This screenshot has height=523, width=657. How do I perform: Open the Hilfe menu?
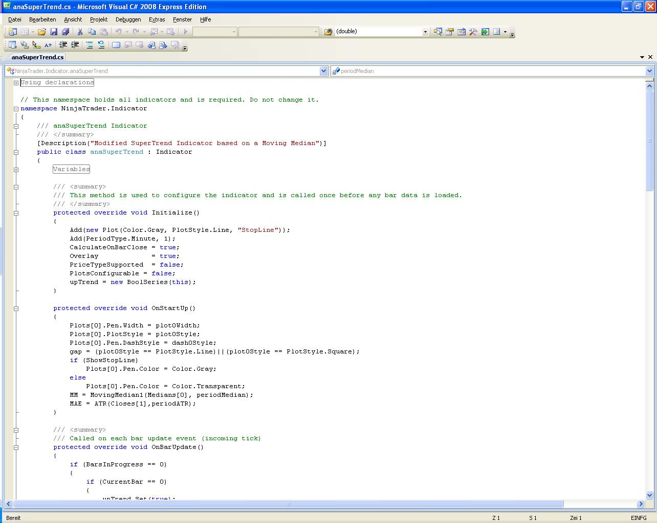206,19
